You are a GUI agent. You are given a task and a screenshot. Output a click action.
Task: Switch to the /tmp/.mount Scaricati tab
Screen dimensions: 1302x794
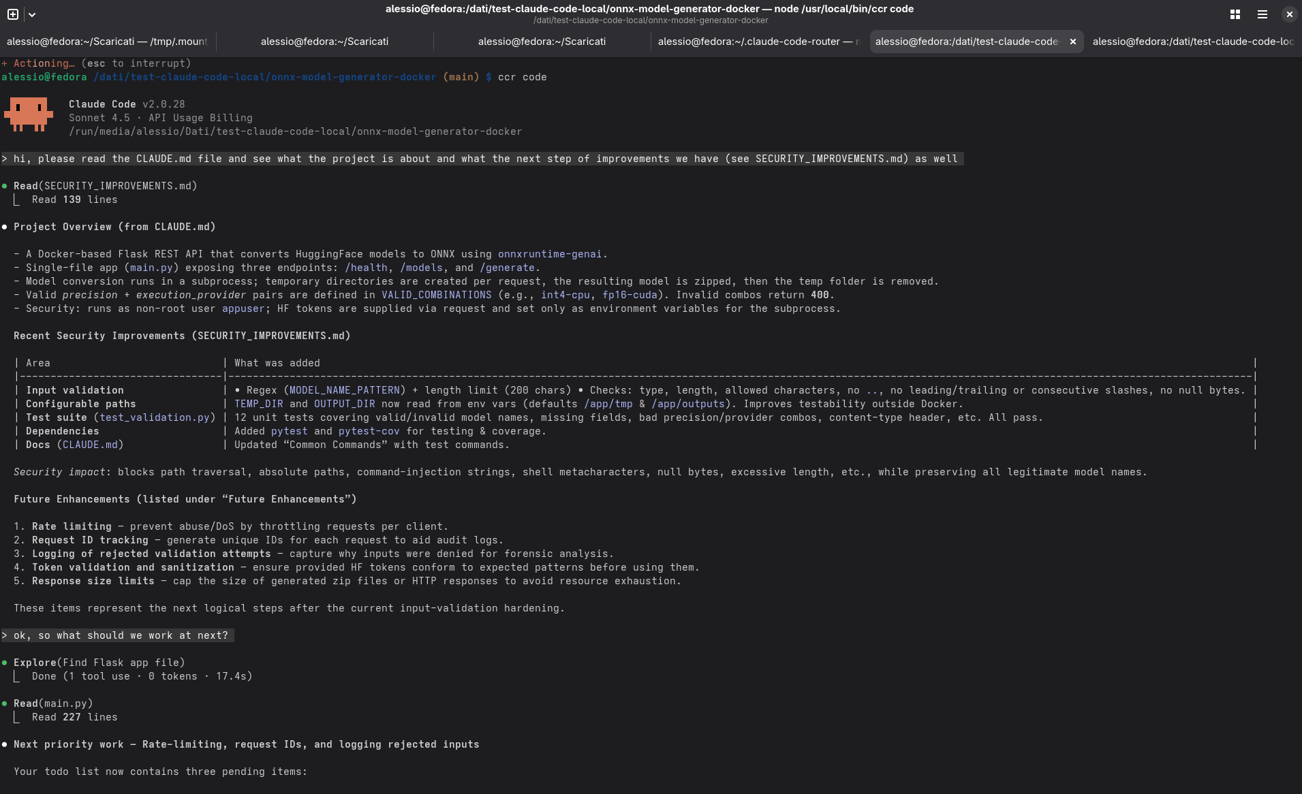[107, 42]
